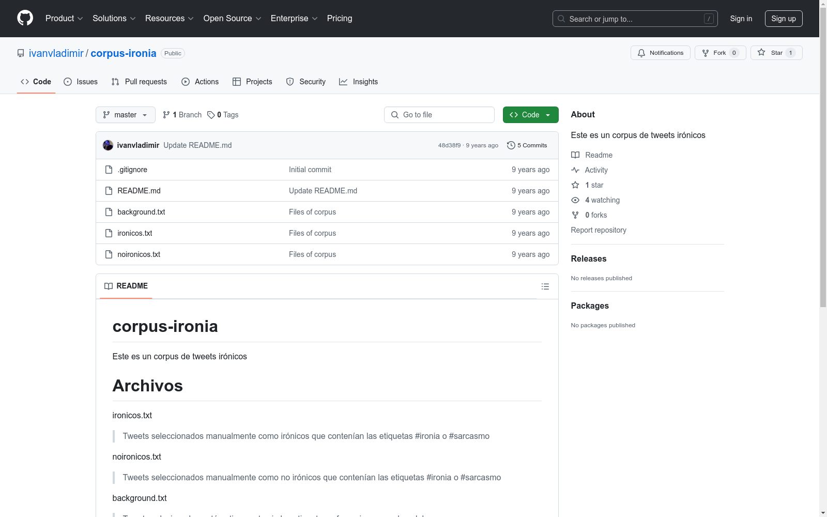Star the repository with Star button
827x517 pixels.
(776, 53)
